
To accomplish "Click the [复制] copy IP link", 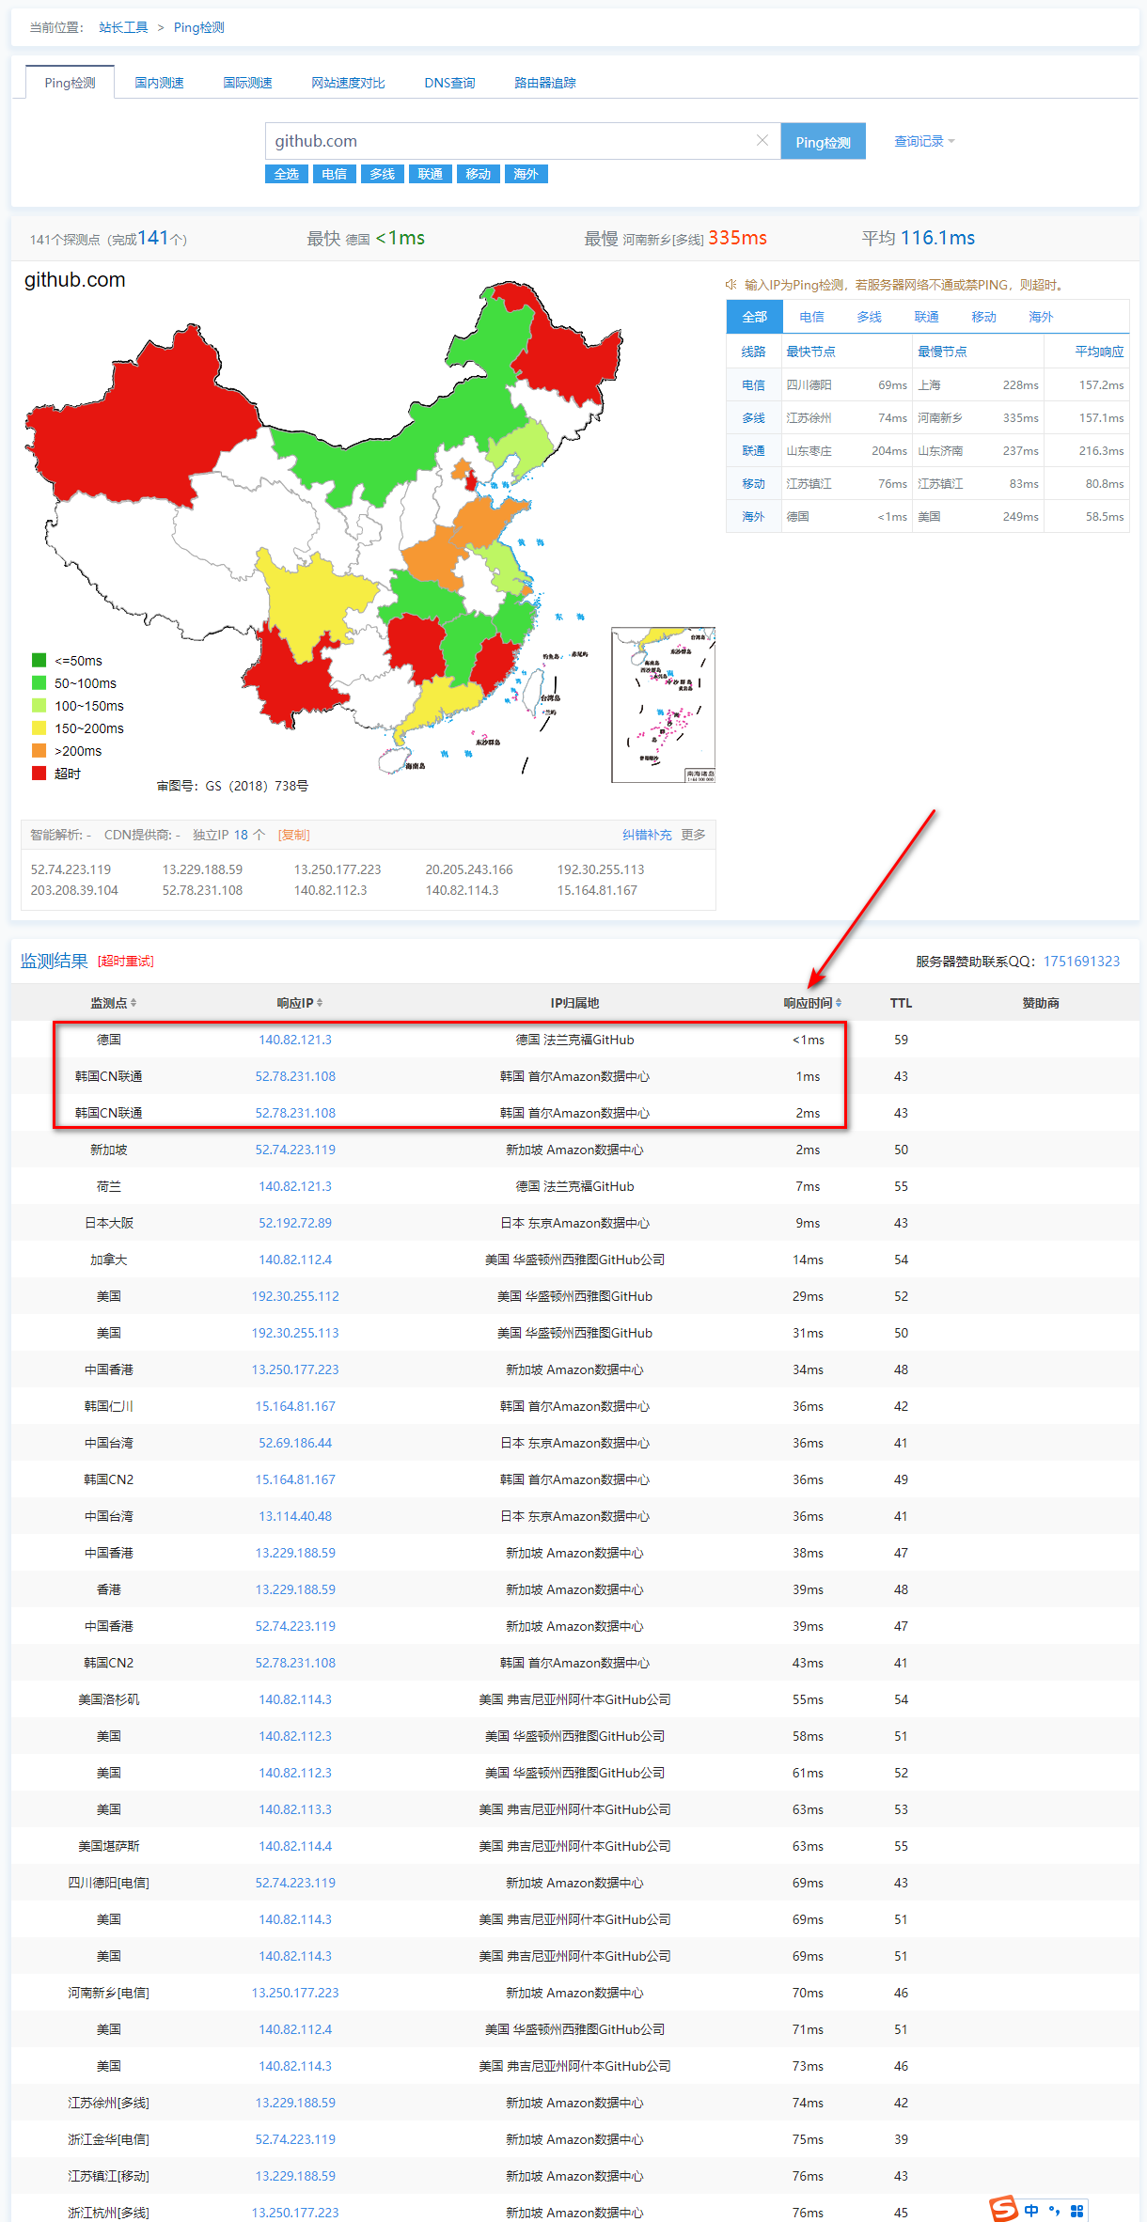I will 293,835.
